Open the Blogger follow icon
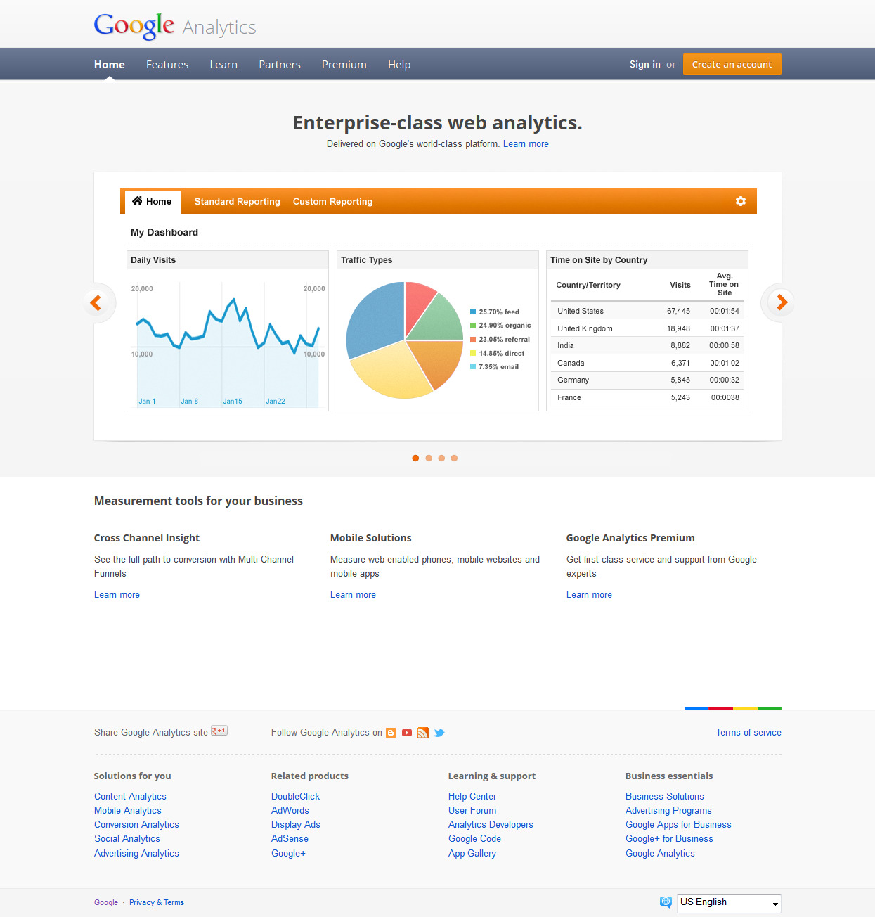The width and height of the screenshot is (875, 917). (x=391, y=733)
